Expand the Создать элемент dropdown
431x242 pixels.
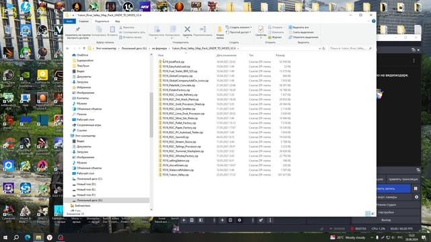pos(238,28)
